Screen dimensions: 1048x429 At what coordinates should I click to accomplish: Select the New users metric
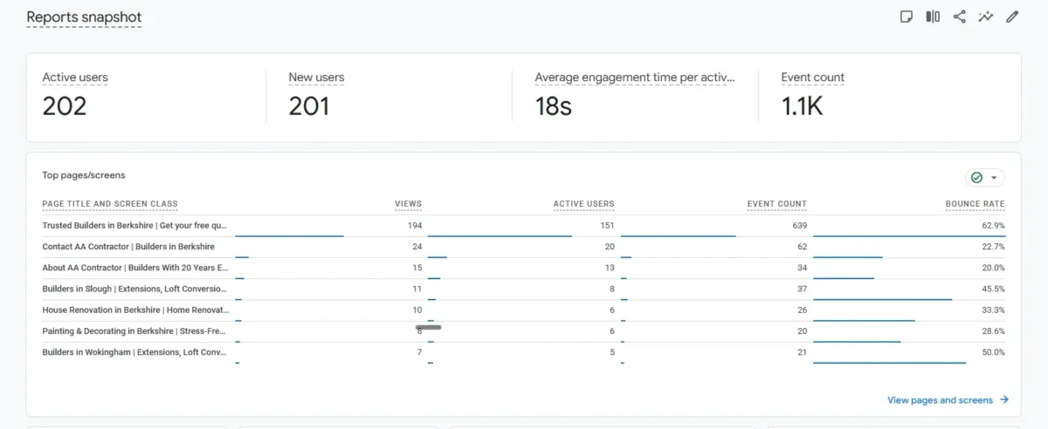pyautogui.click(x=316, y=78)
